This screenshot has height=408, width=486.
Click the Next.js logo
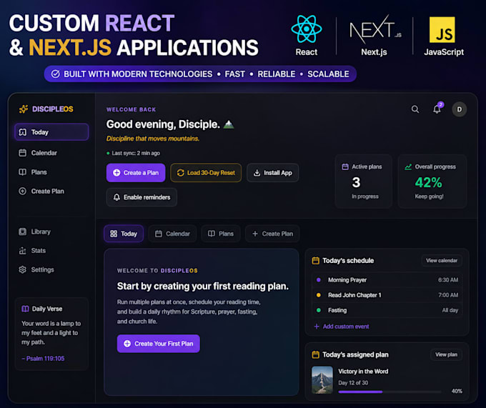click(x=375, y=29)
